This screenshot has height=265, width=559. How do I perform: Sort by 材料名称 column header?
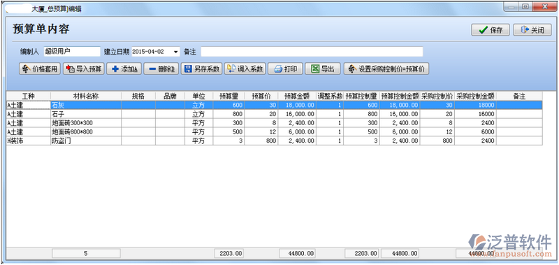click(x=86, y=96)
